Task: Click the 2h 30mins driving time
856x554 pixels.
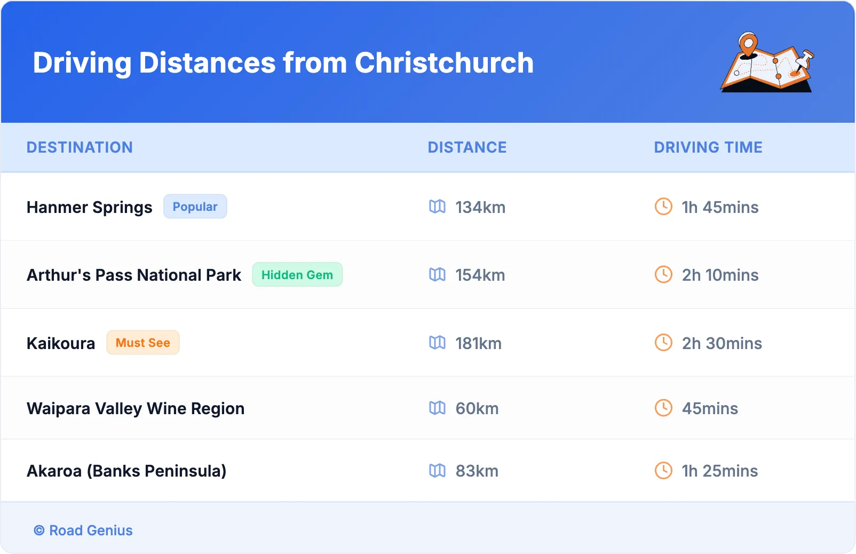Action: pos(722,343)
